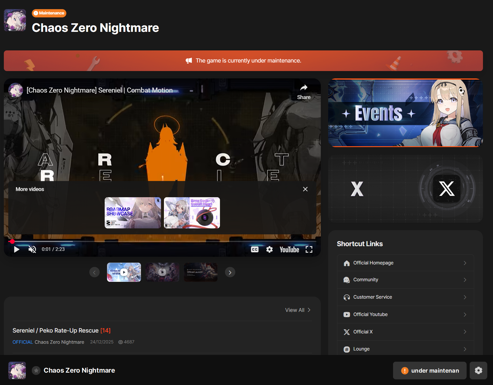493x385 pixels.
Task: Click the More videos label
Action: (x=30, y=189)
